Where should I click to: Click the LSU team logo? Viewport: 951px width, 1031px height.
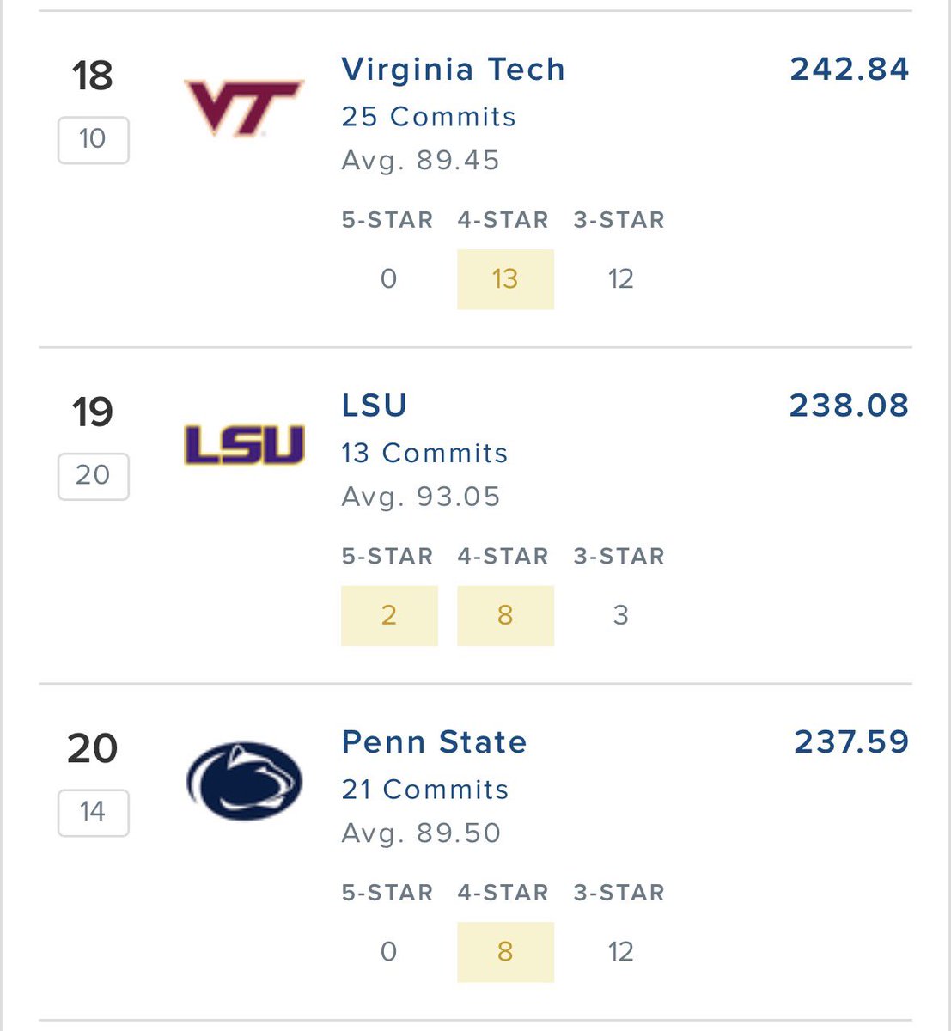tap(245, 445)
